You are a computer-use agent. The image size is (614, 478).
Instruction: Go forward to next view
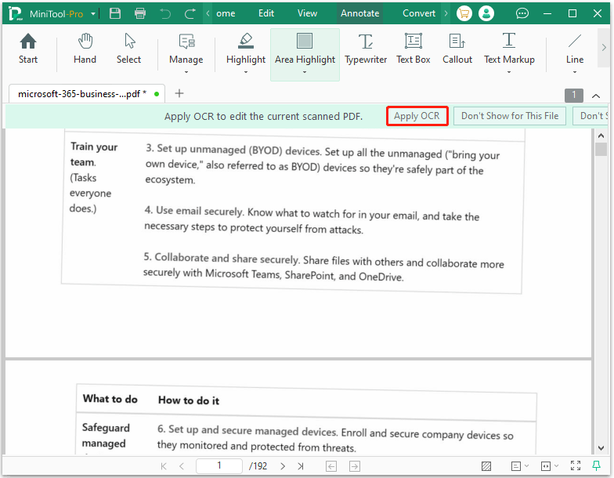pyautogui.click(x=354, y=465)
